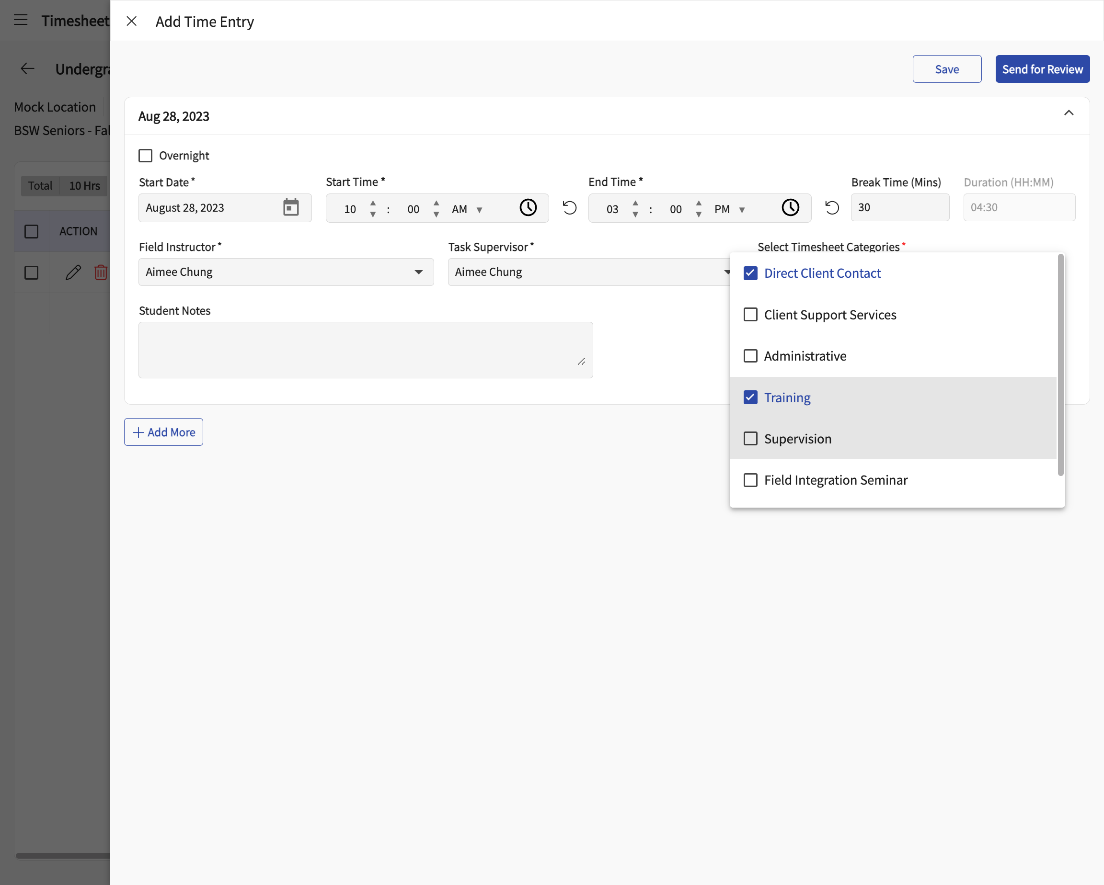
Task: Click the Save button
Action: click(947, 69)
